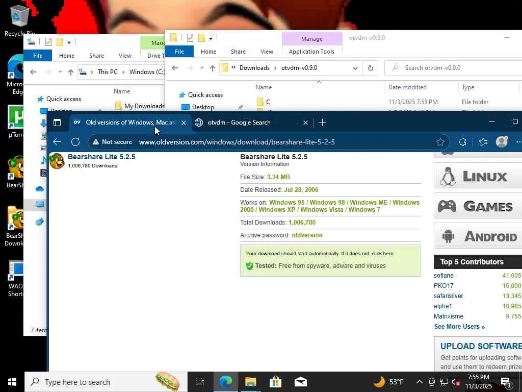Open the Android category banner
The height and width of the screenshot is (392, 522).
[478, 236]
